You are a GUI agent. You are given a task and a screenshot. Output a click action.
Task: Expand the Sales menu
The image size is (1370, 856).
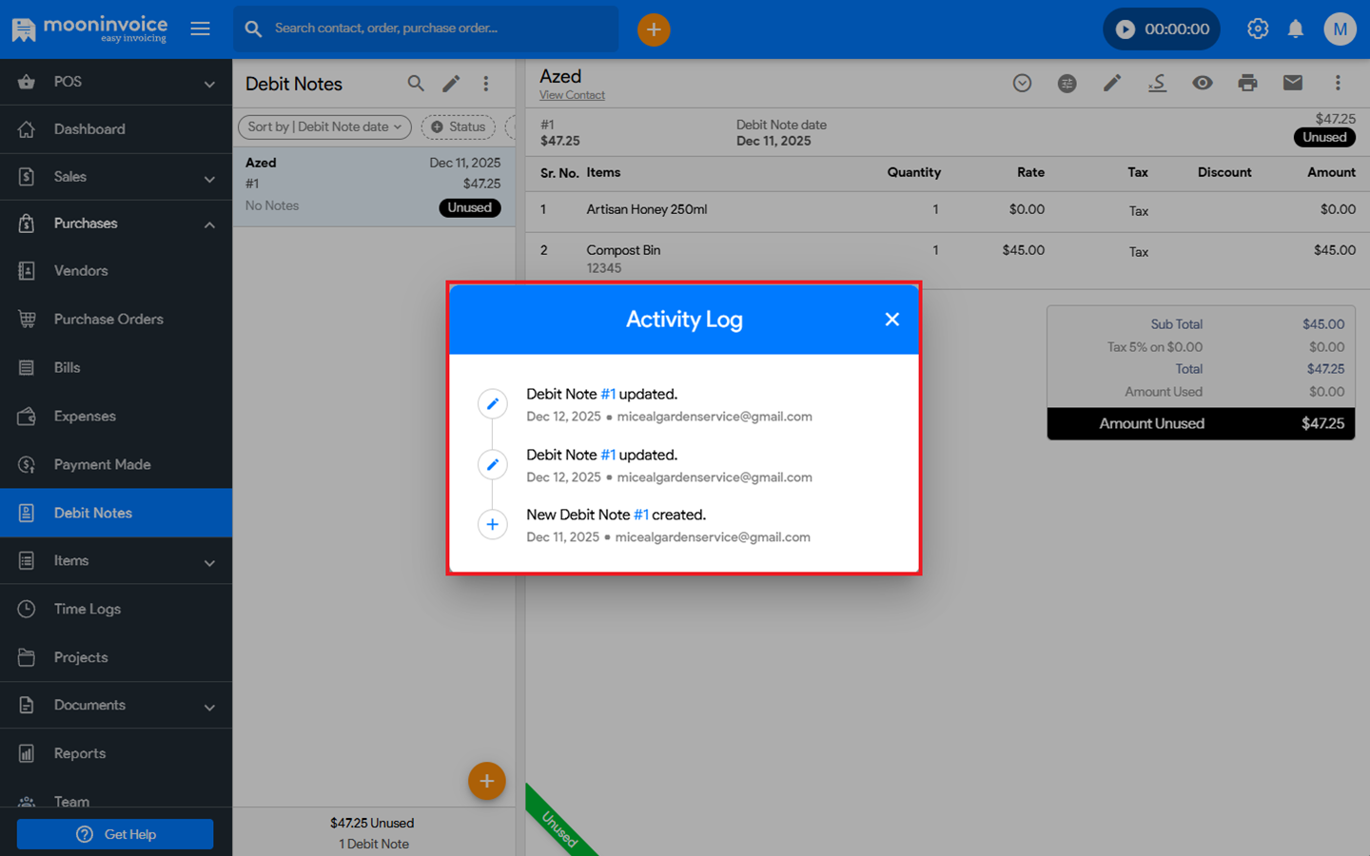tap(116, 177)
